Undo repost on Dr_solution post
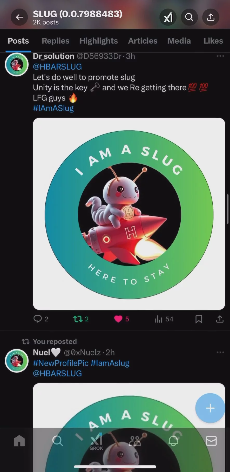Viewport: 230px width, 472px height. coord(78,319)
